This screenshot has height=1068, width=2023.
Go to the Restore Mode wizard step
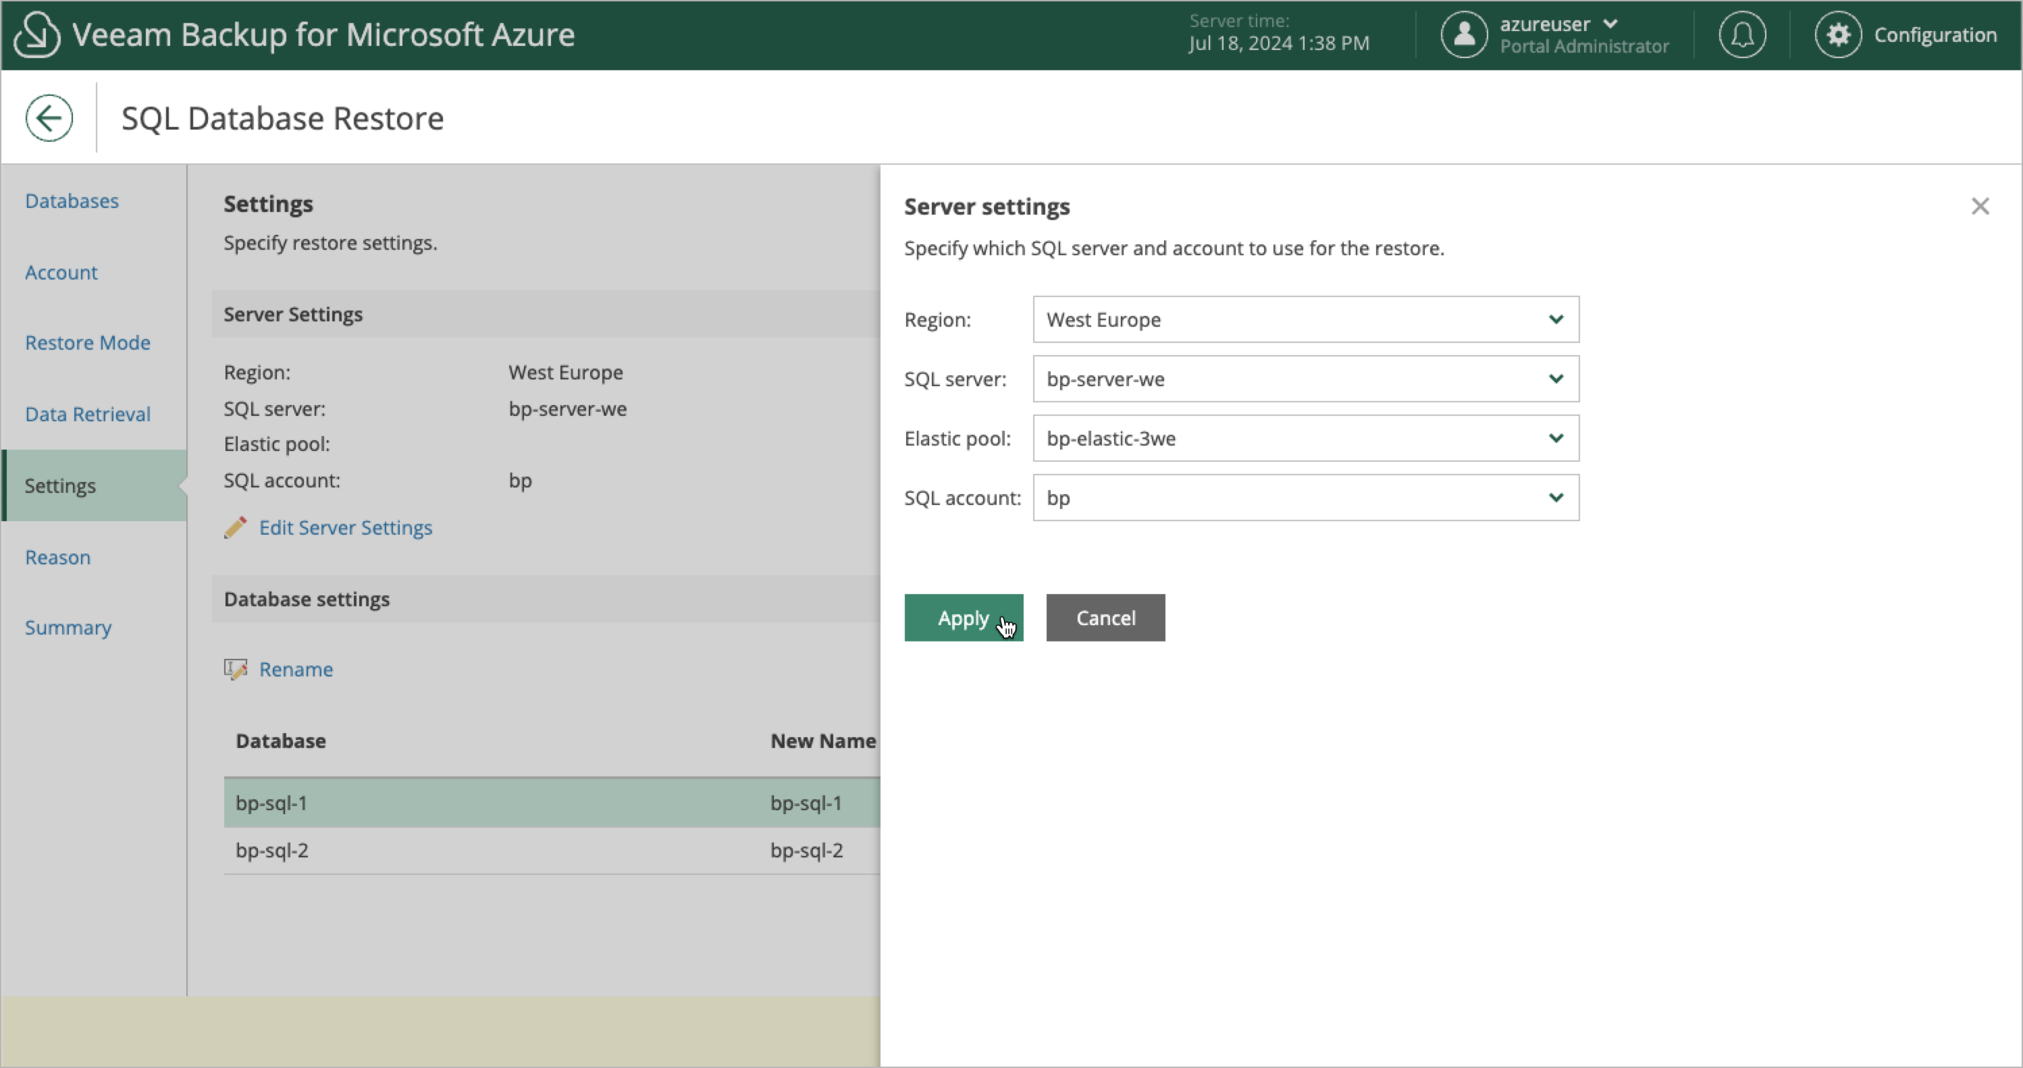coord(87,343)
